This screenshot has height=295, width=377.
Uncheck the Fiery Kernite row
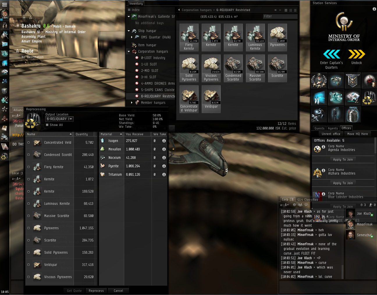click(x=29, y=167)
